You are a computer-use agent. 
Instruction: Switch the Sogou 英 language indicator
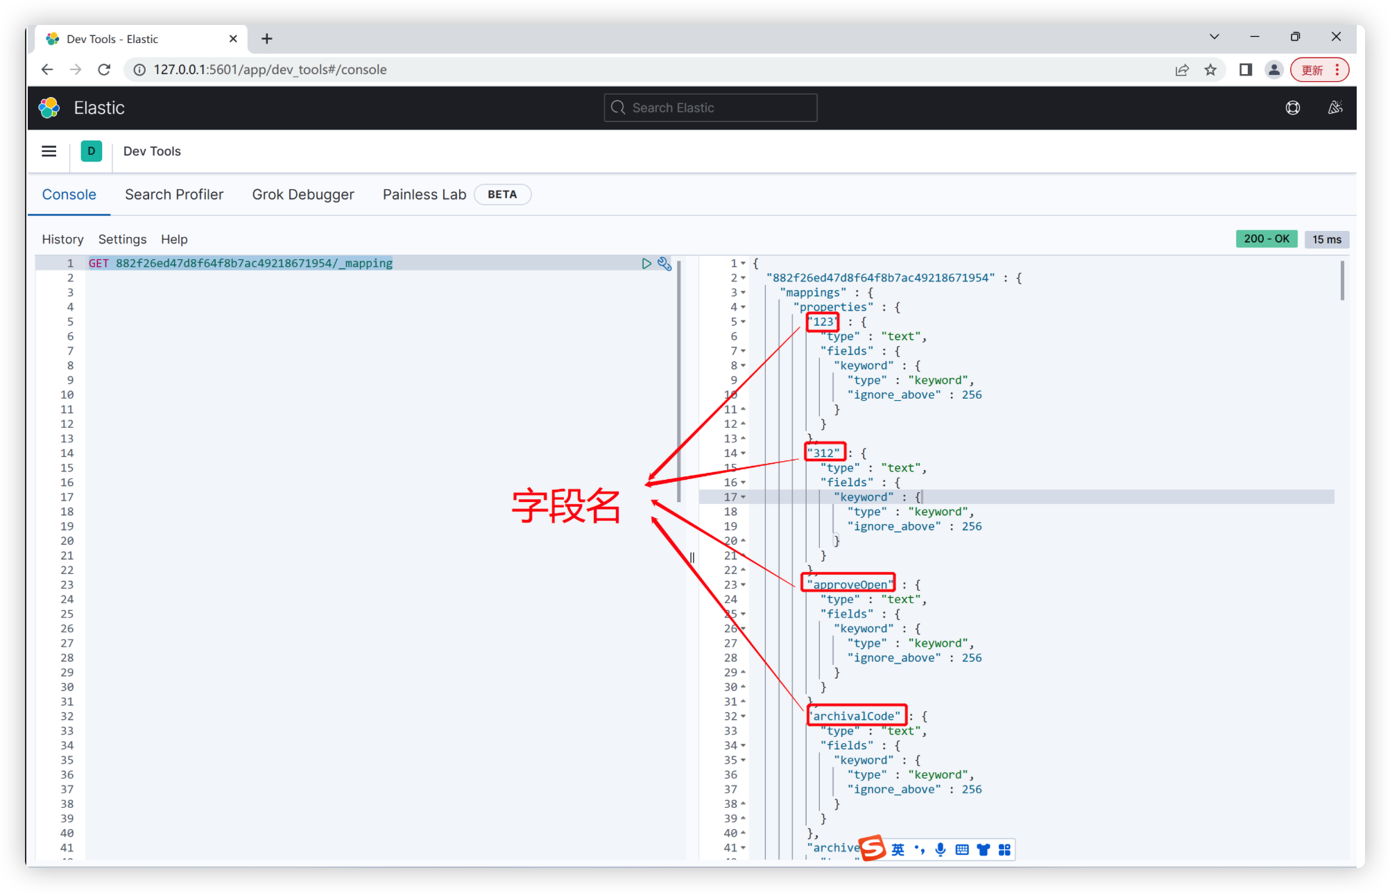tap(898, 850)
